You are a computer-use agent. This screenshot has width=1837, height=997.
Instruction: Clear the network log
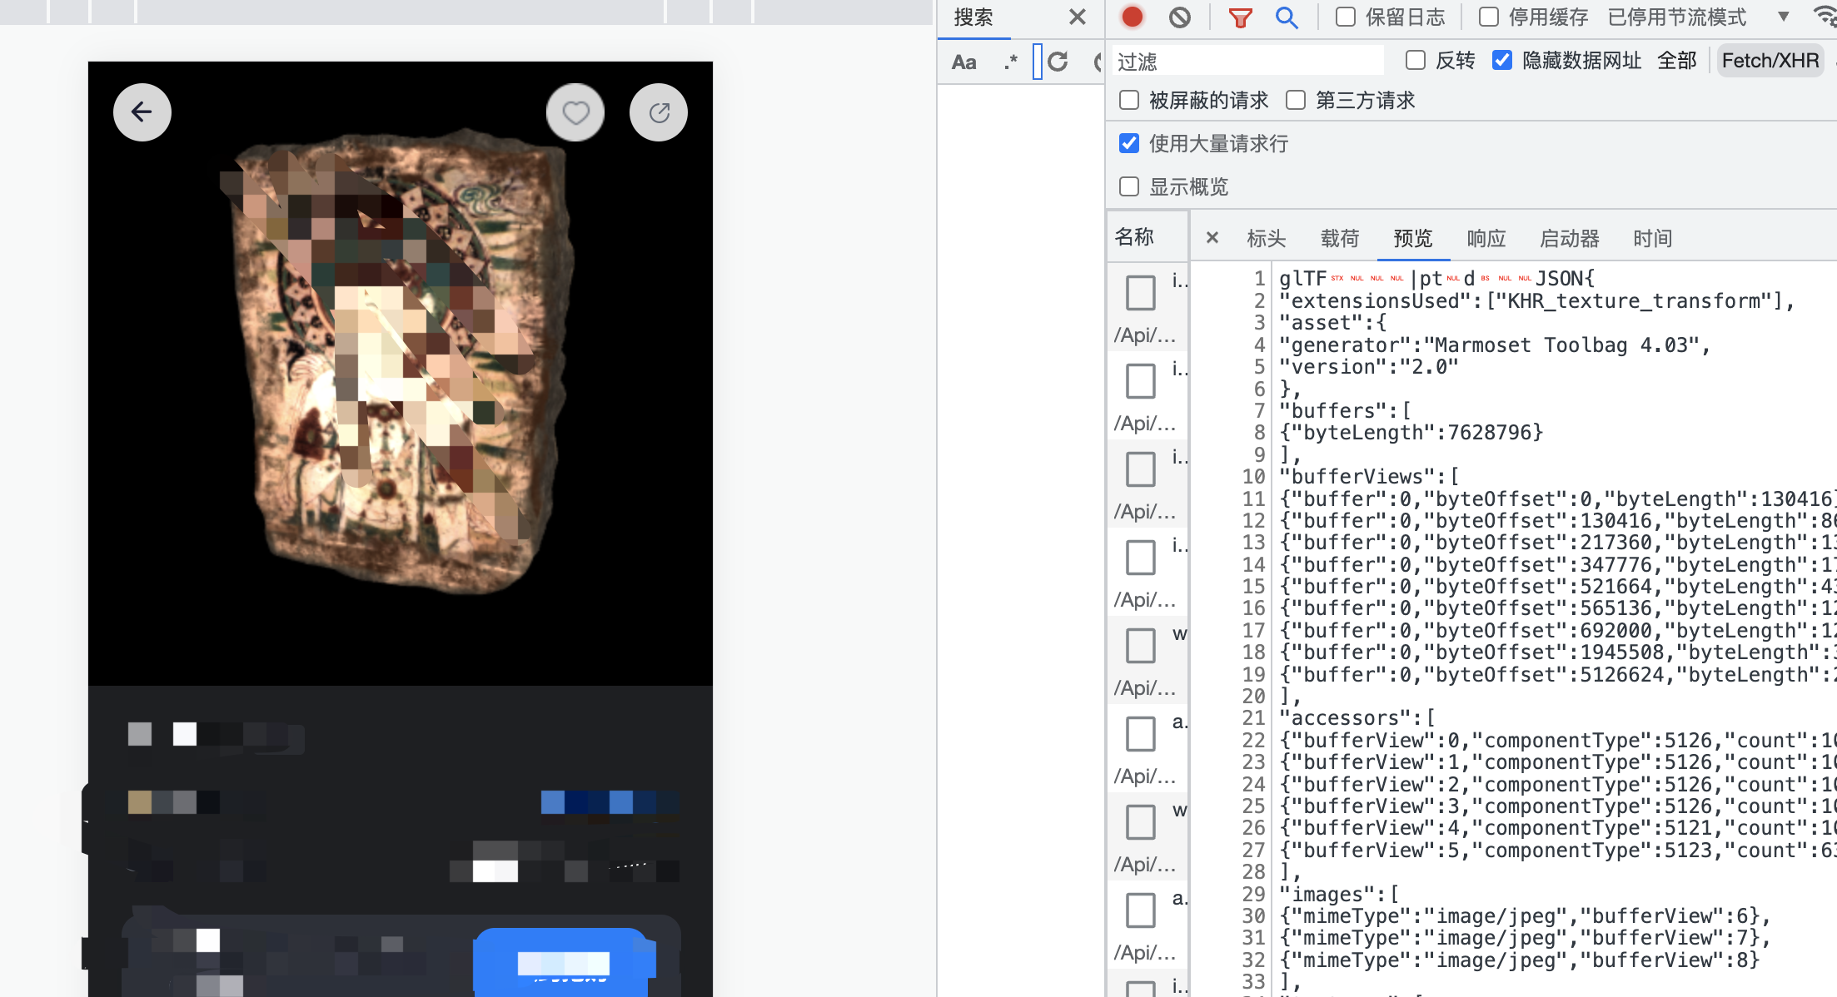[1180, 17]
